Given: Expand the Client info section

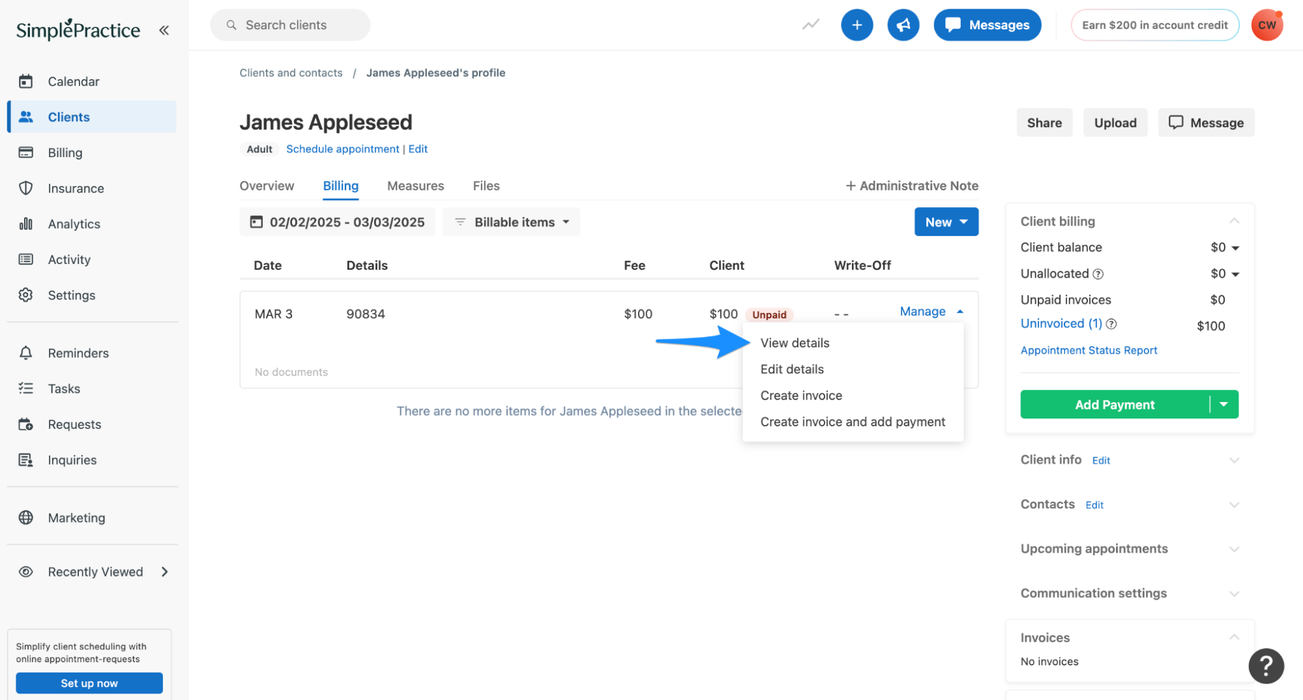Looking at the screenshot, I should tap(1234, 460).
